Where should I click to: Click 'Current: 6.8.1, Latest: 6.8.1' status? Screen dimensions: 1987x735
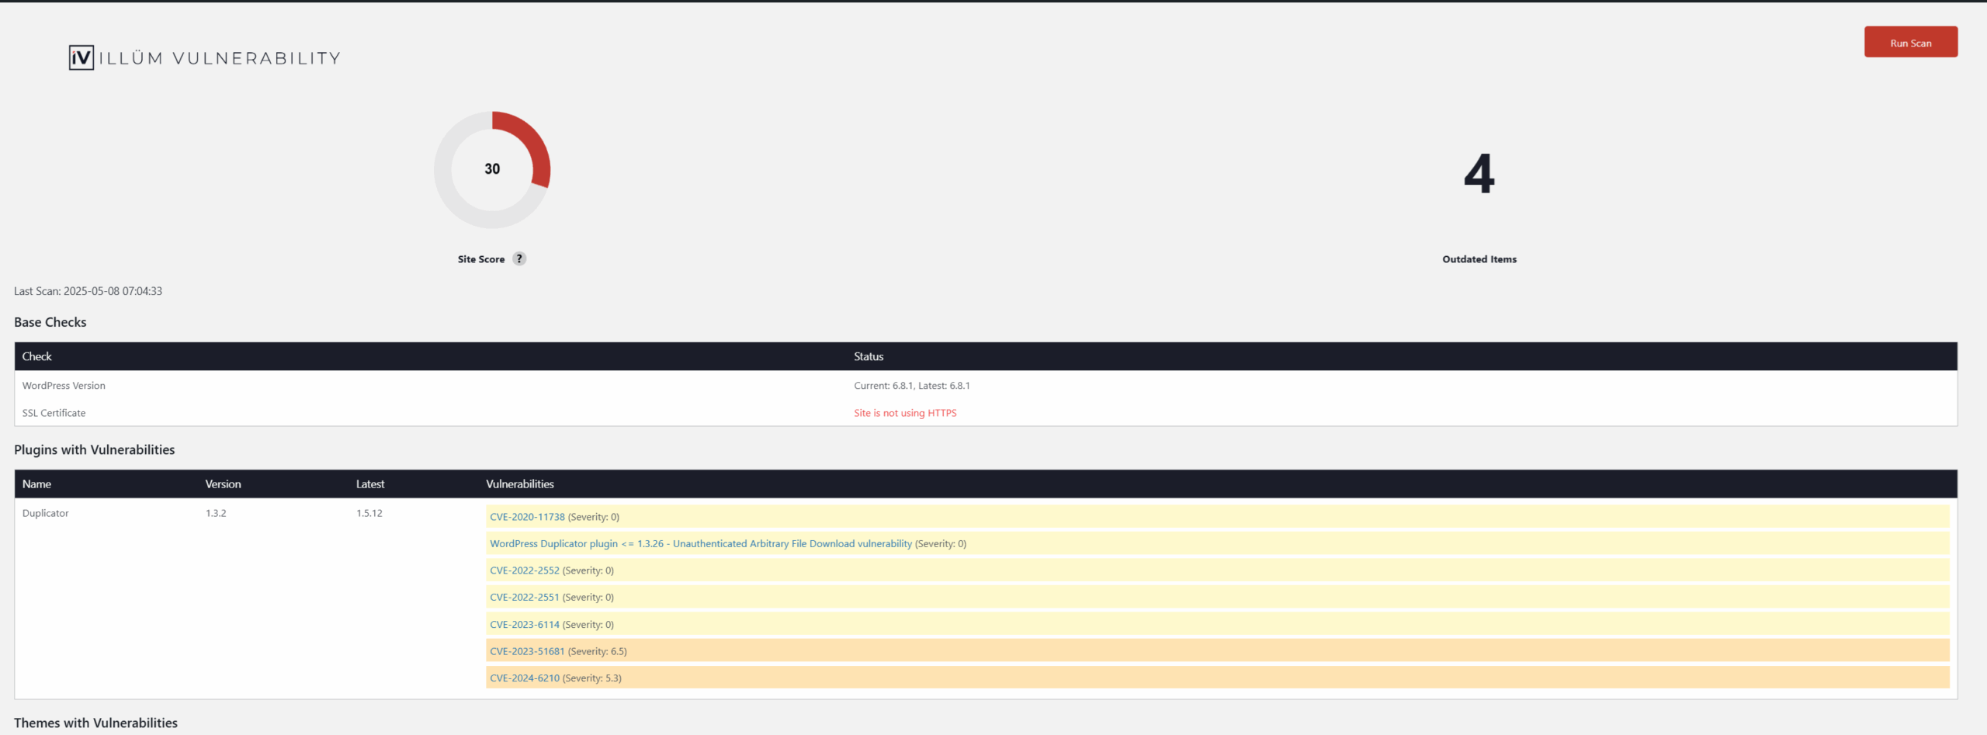pos(912,385)
